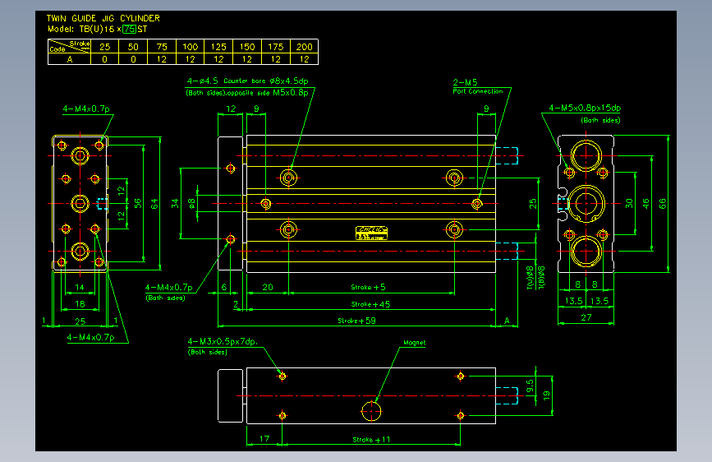
Task: Click the '17' dimension in the bottom view
Action: point(264,438)
